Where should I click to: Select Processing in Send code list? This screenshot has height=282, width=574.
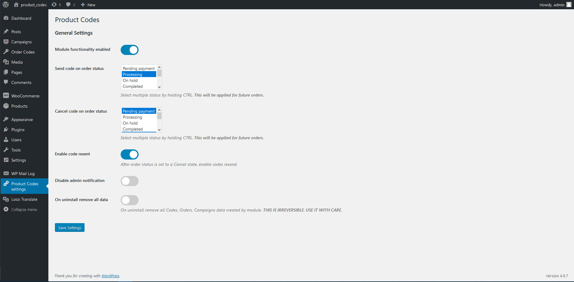pos(139,74)
